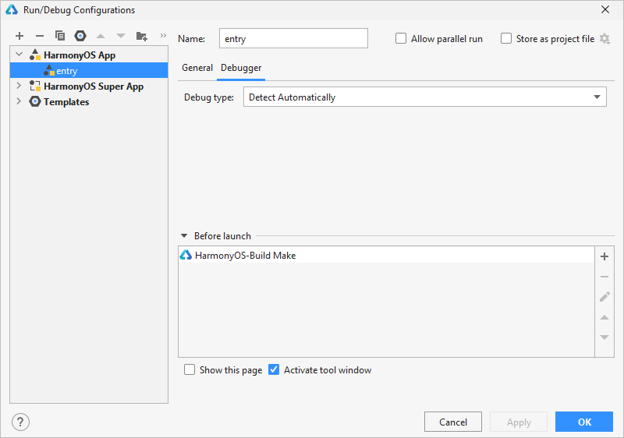The image size is (624, 438).
Task: Remove the Before launch task with minus icon
Action: pyautogui.click(x=604, y=277)
